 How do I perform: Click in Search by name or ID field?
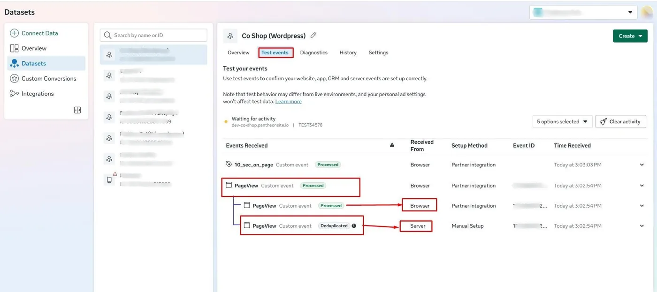(153, 35)
